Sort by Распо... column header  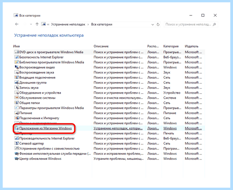point(153,46)
